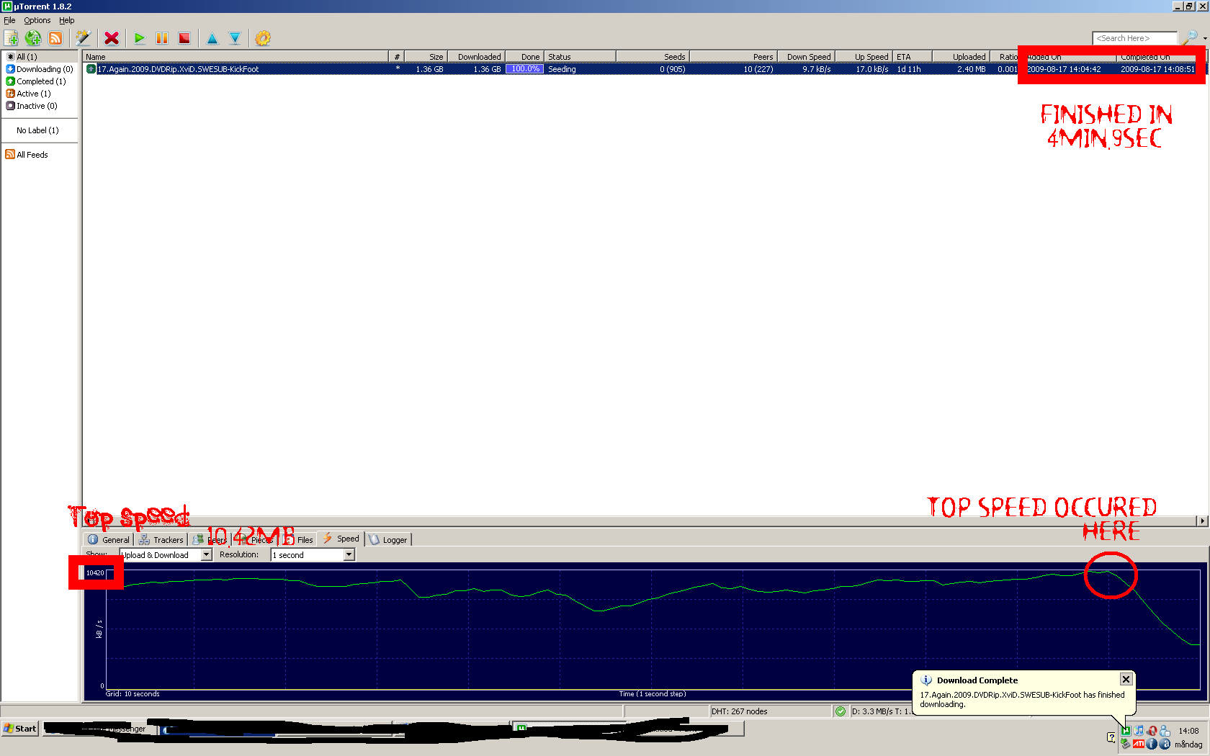Click the Add Torrent from URL icon
The image size is (1210, 756).
click(33, 38)
